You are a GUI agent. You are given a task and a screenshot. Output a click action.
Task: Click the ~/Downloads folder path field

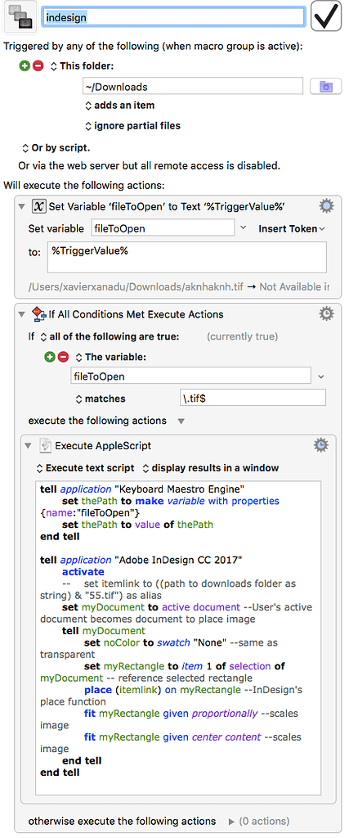(x=193, y=87)
